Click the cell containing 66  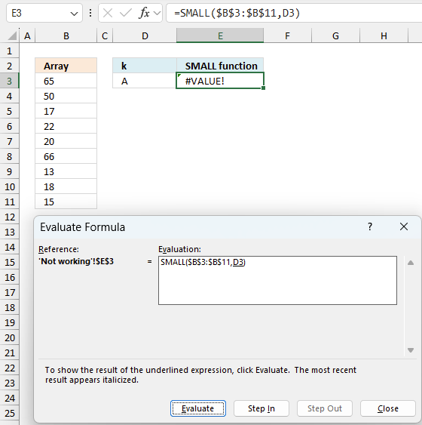pos(66,156)
